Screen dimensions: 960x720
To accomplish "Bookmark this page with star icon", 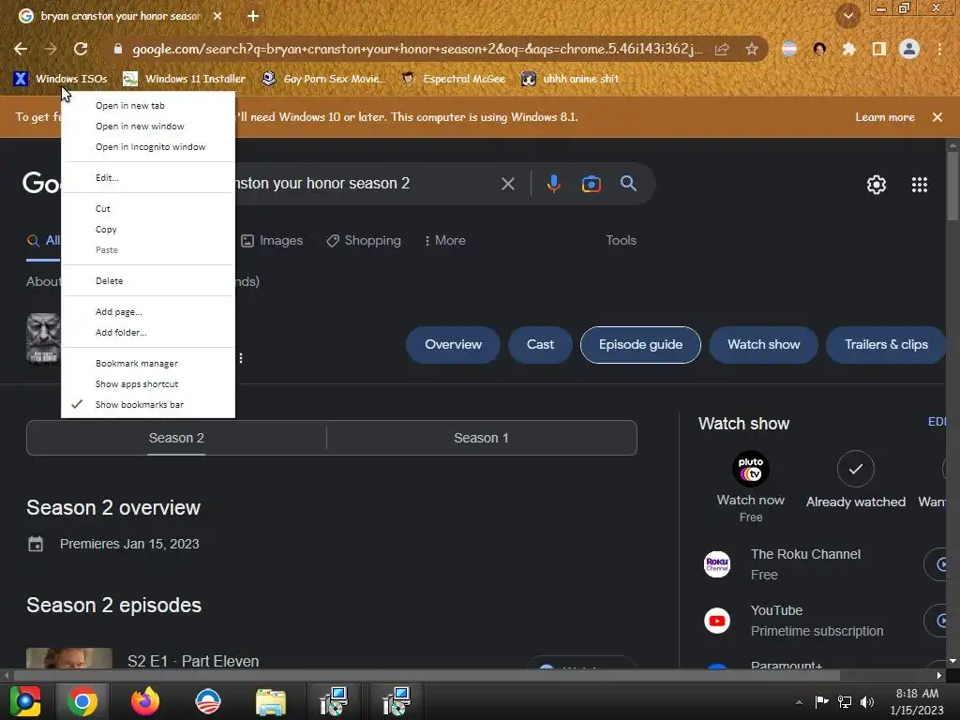I will (x=752, y=49).
